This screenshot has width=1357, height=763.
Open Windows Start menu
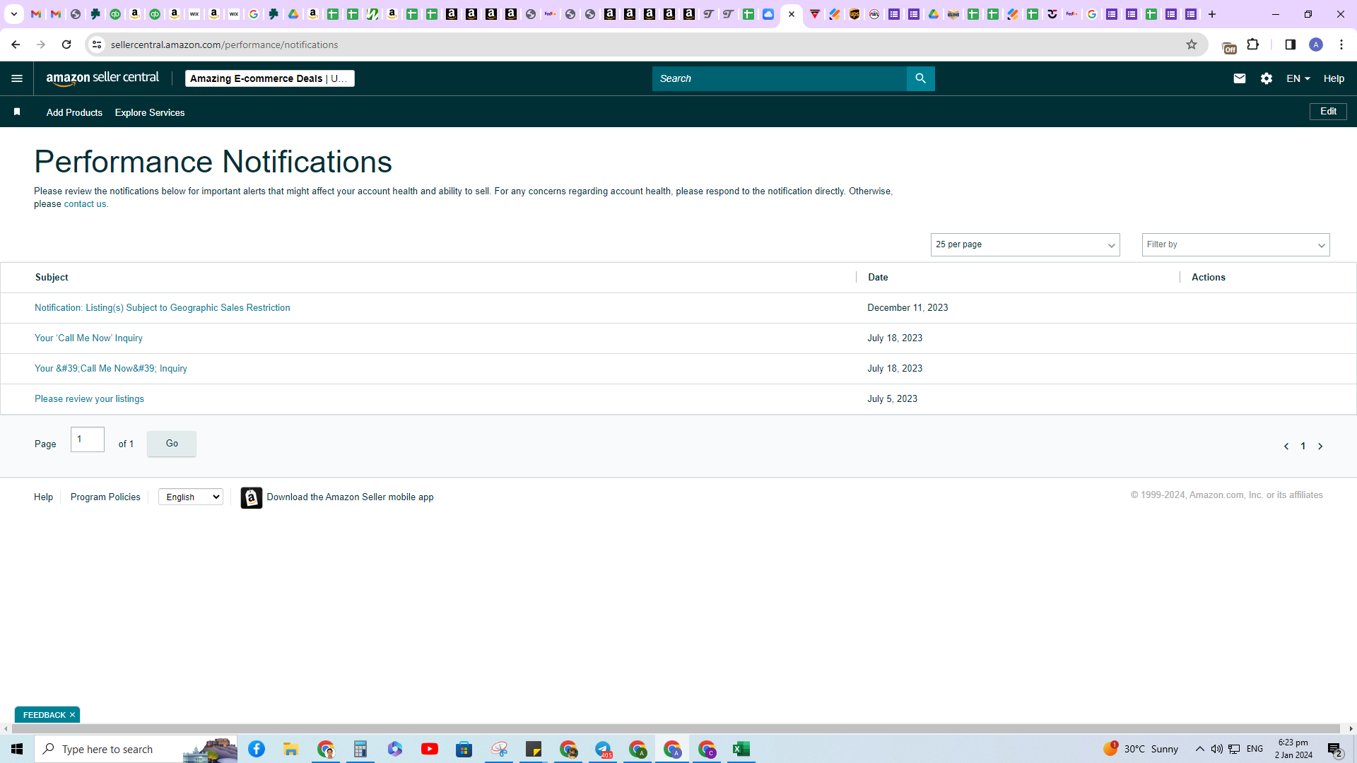click(17, 749)
